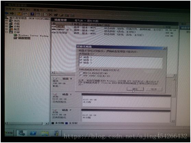The width and height of the screenshot is (191, 143).
Task: Click right arrow of volume list scrollbar
Action: tap(175, 75)
